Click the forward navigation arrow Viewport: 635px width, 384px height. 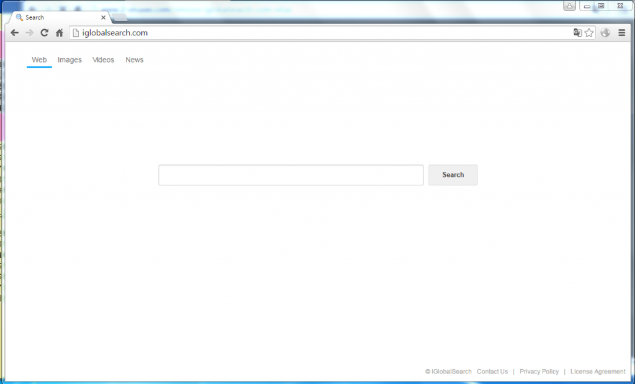(x=29, y=33)
